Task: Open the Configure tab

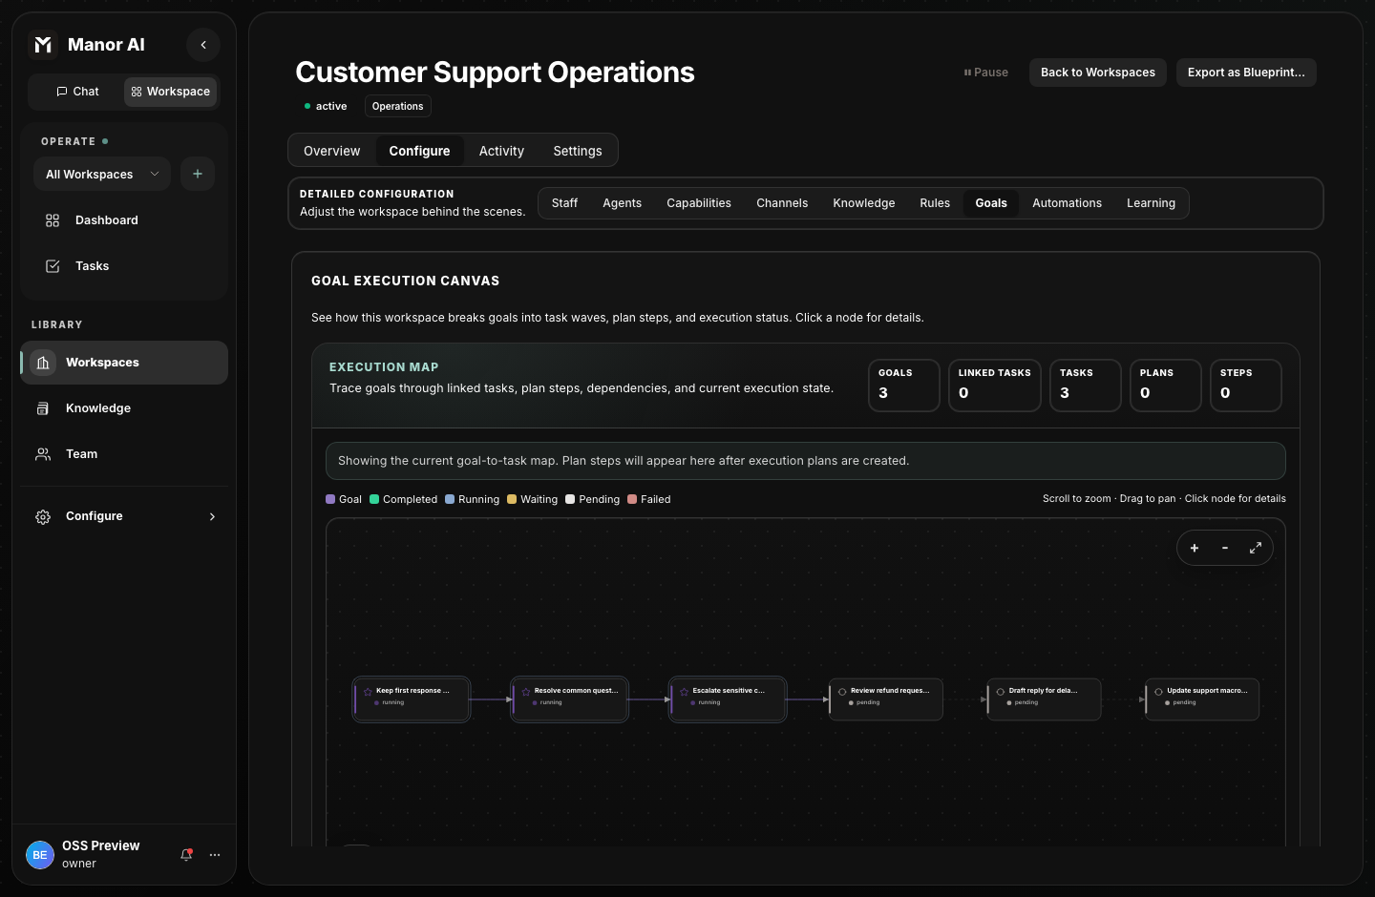Action: click(419, 151)
